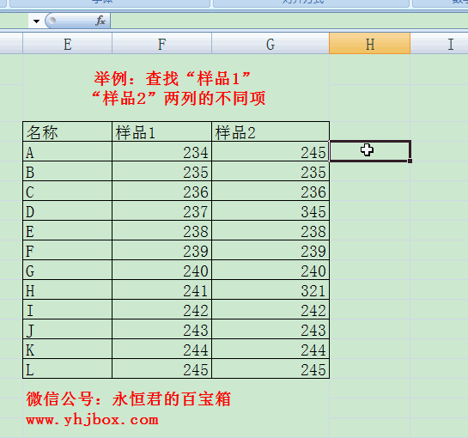Click 样品1 value 242 in row I

pyautogui.click(x=161, y=309)
